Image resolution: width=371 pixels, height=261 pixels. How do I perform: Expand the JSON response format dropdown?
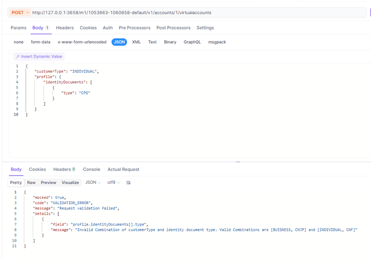click(x=94, y=183)
